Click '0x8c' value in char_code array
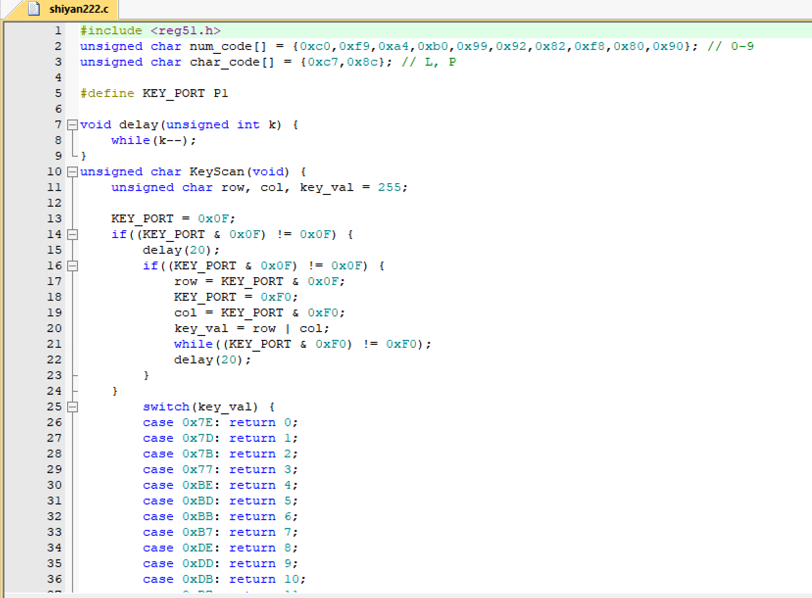812x598 pixels. click(362, 62)
